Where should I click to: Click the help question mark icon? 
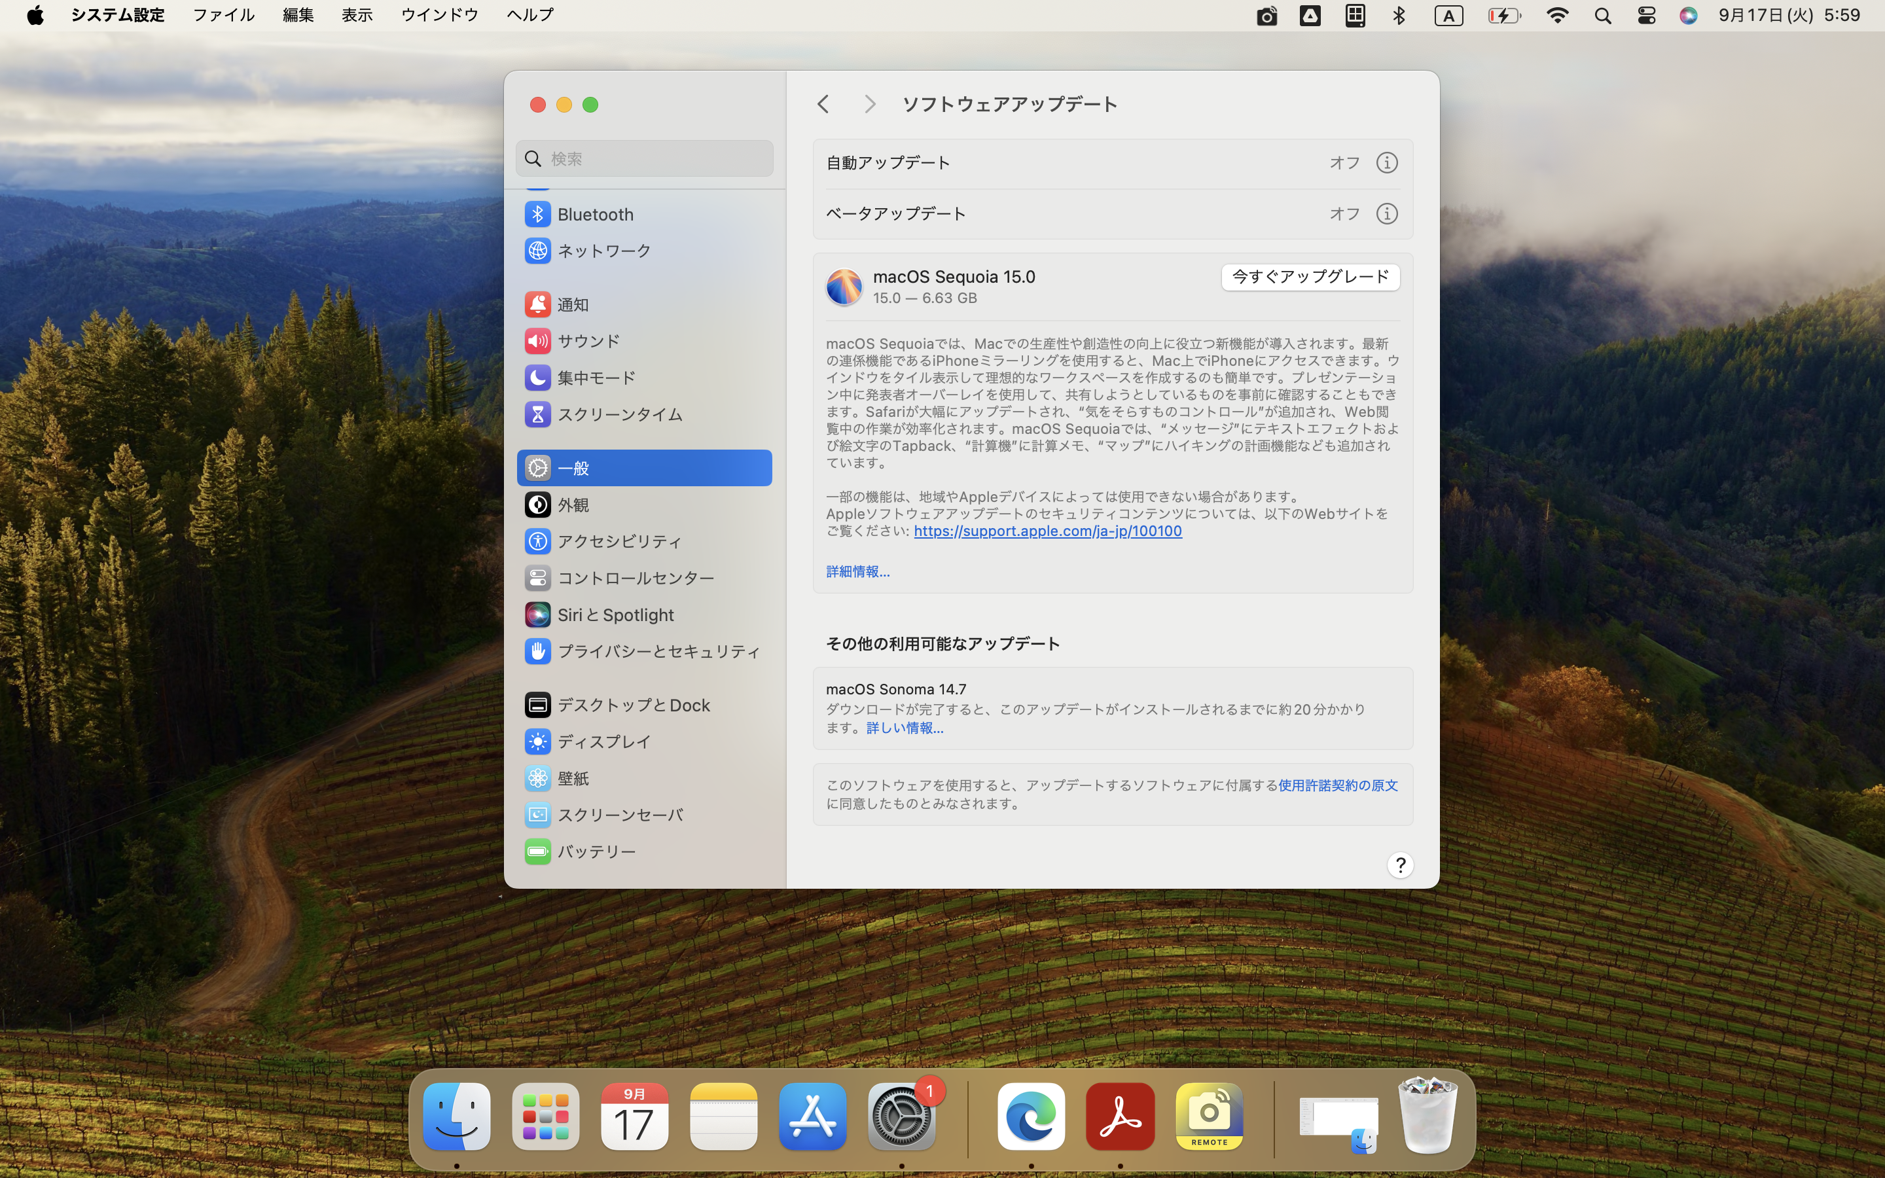point(1400,865)
